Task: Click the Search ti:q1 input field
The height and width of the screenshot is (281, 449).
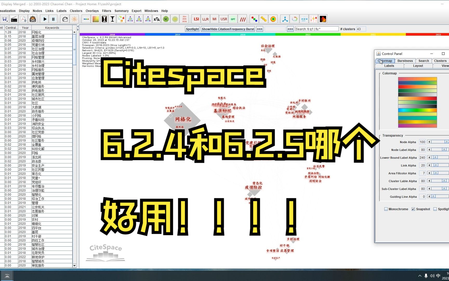Action: tap(317, 29)
